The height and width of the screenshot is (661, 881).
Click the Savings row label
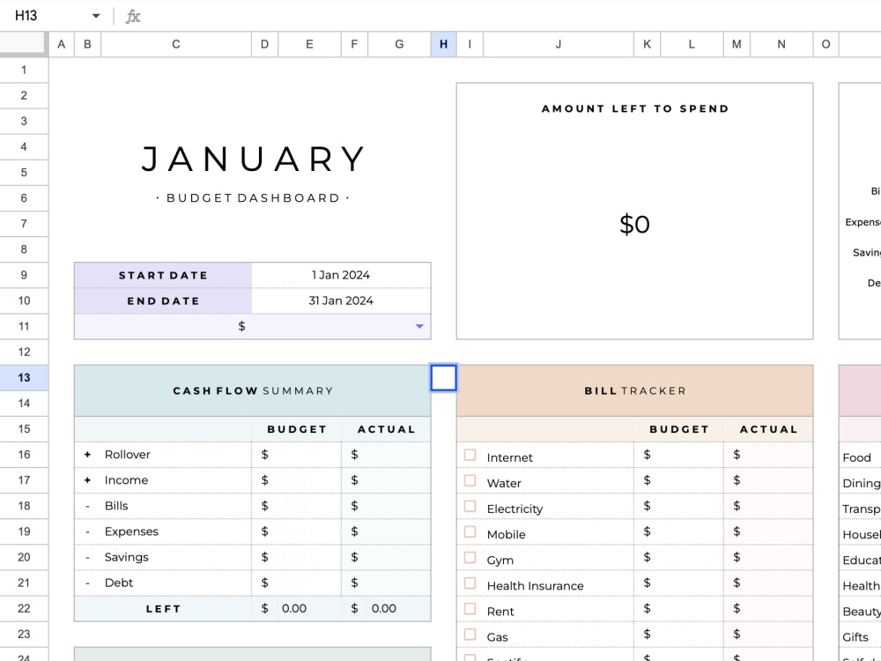[x=126, y=557]
